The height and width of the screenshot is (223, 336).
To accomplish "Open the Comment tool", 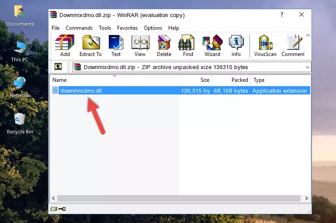I will tap(293, 45).
